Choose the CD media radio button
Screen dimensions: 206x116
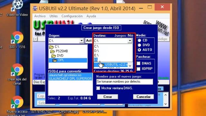tap(139, 40)
